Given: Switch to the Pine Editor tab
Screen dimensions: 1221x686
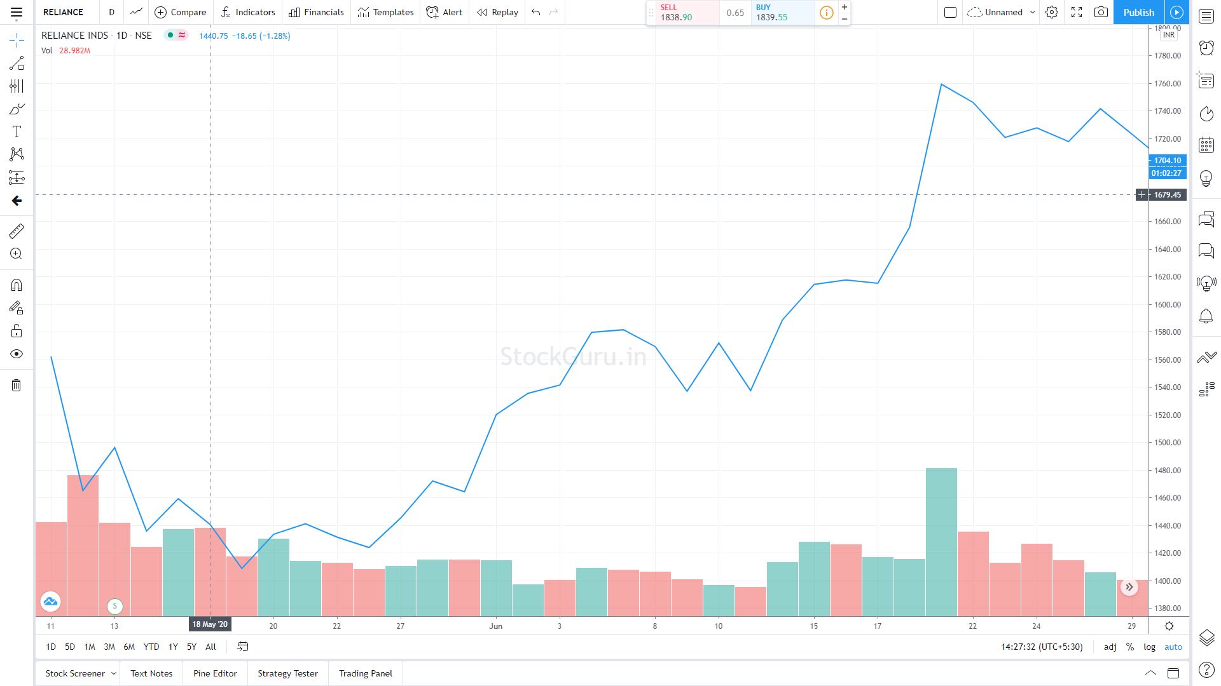Looking at the screenshot, I should (x=215, y=673).
